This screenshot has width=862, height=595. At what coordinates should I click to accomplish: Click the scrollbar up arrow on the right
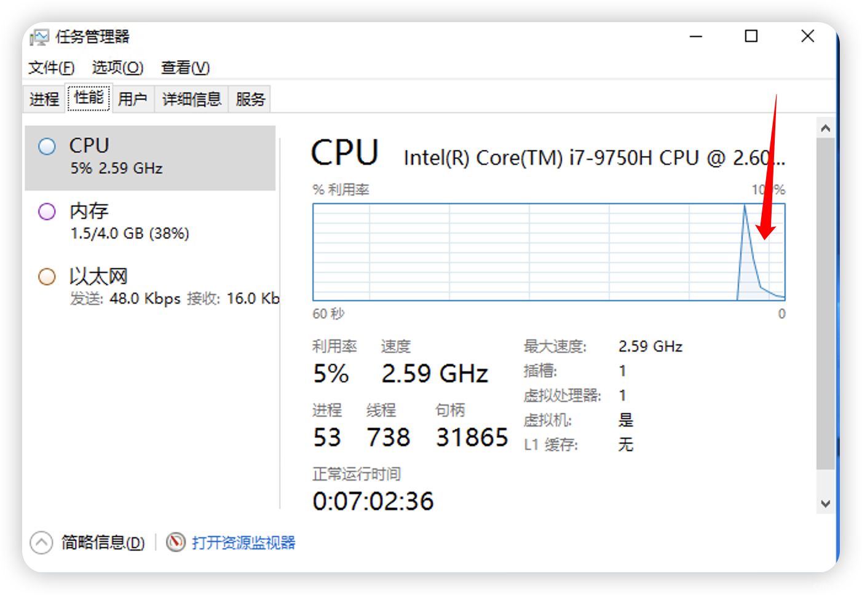pos(826,127)
